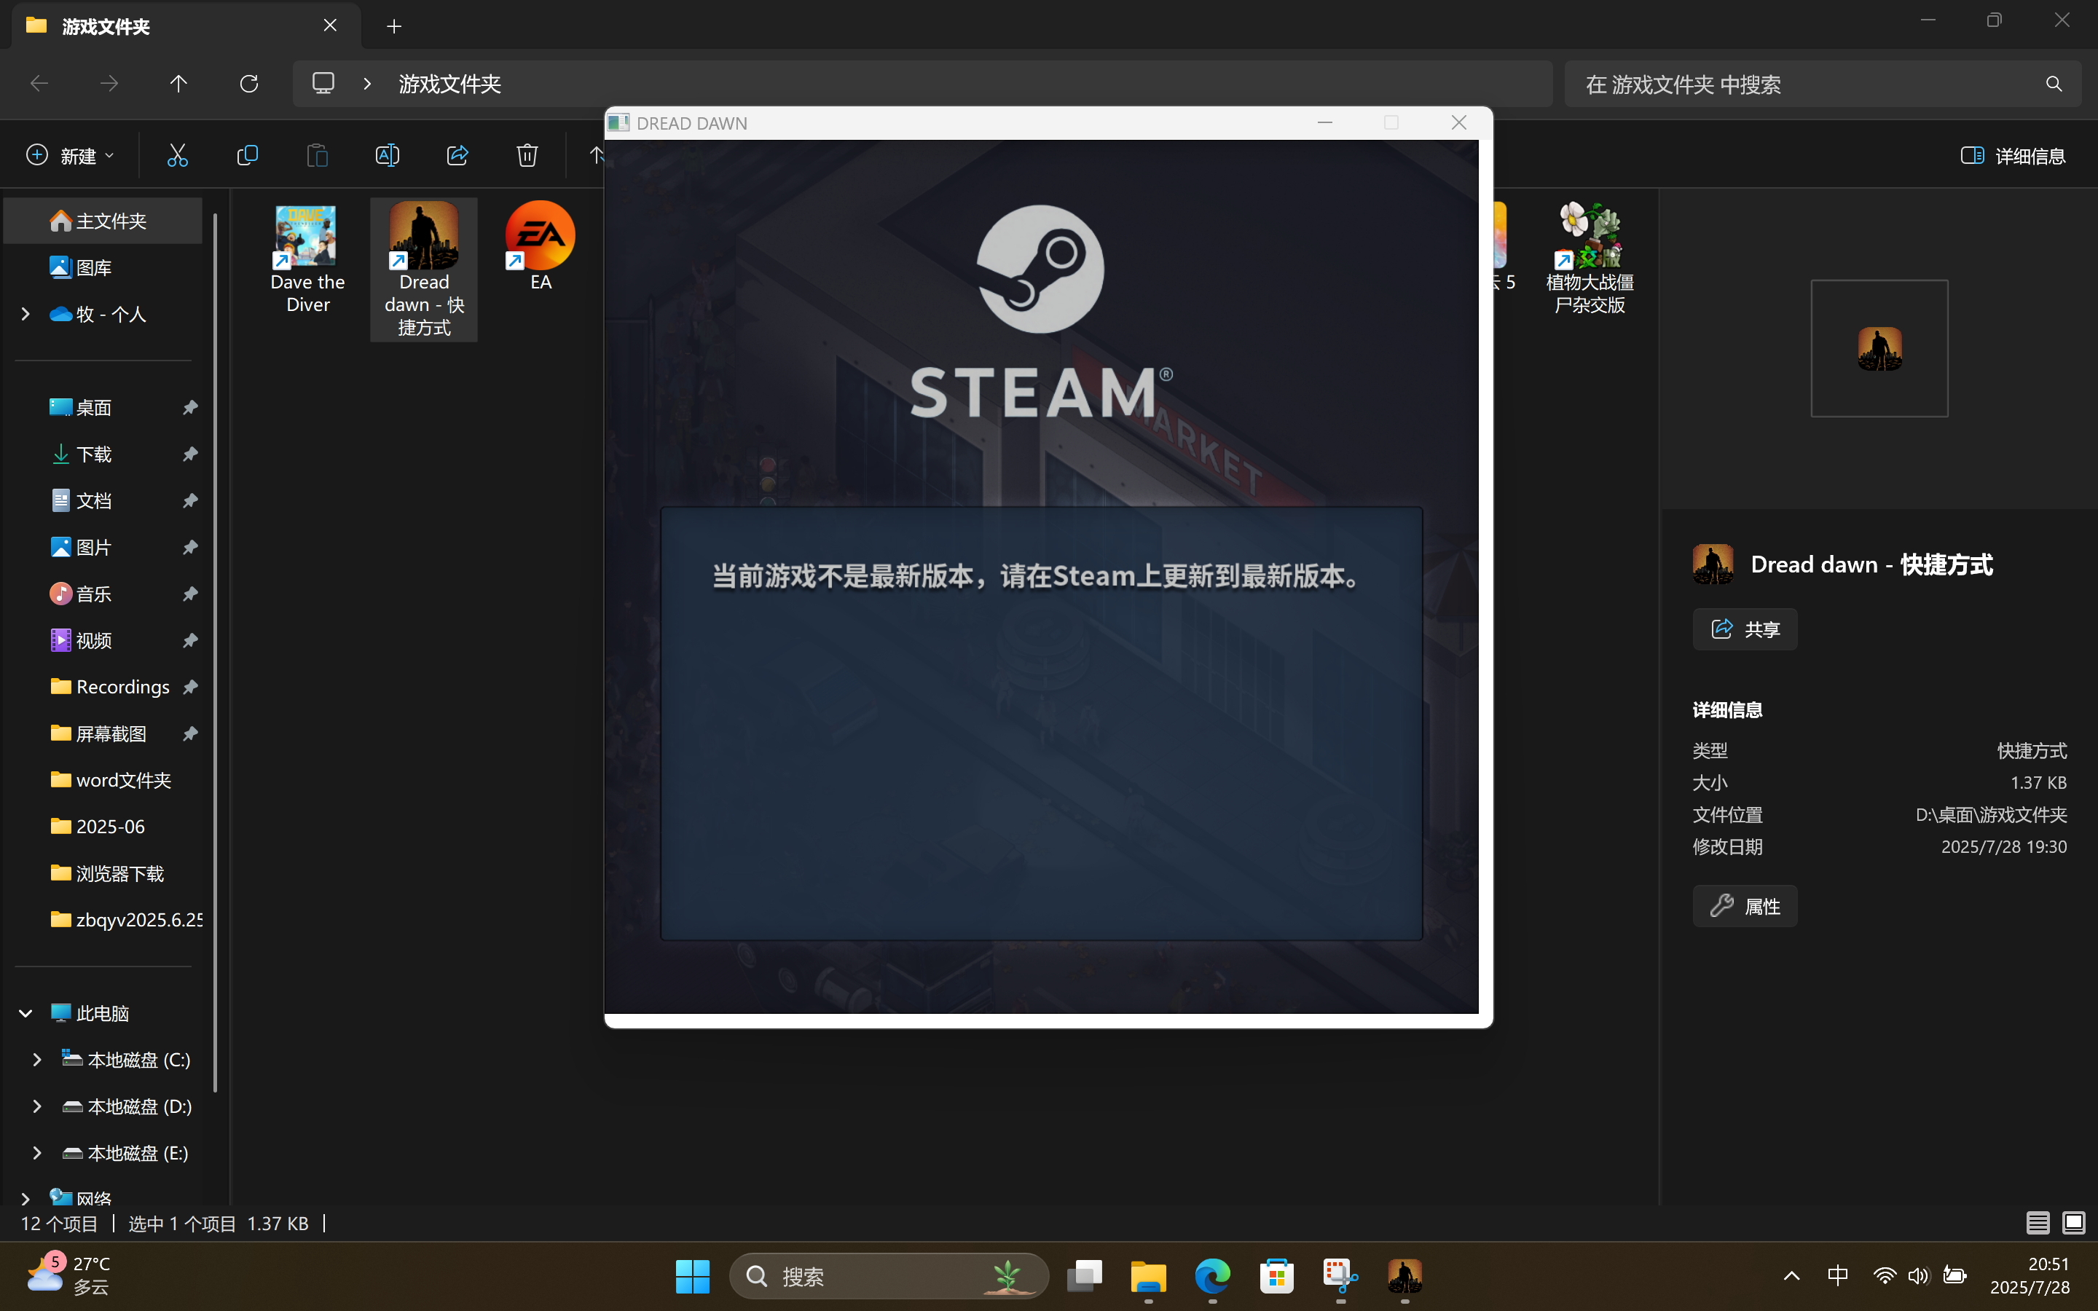Click the Paste clipboard icon
Viewport: 2098px width, 1311px height.
pos(318,155)
